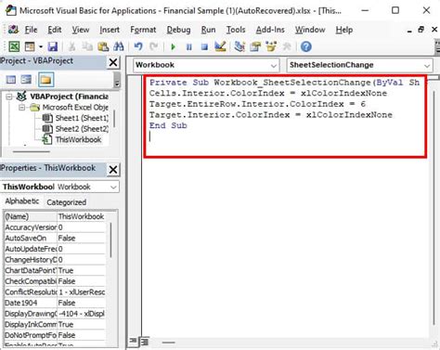Click View Object icon in Project panel

26,80
